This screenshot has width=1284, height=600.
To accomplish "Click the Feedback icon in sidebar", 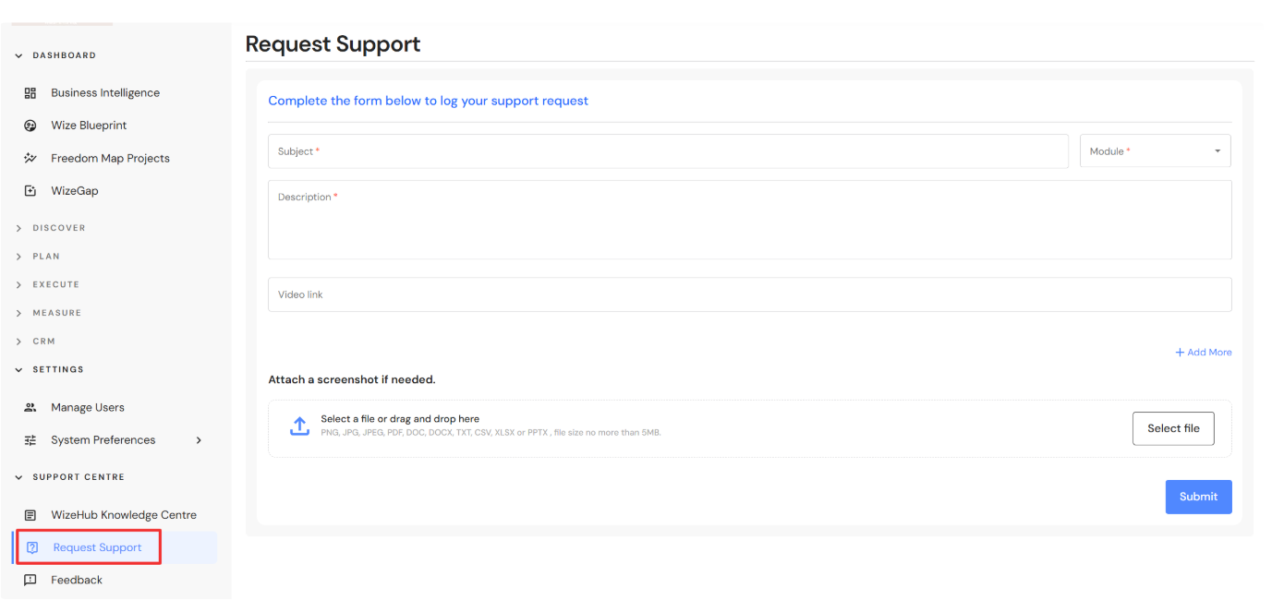I will tap(30, 581).
